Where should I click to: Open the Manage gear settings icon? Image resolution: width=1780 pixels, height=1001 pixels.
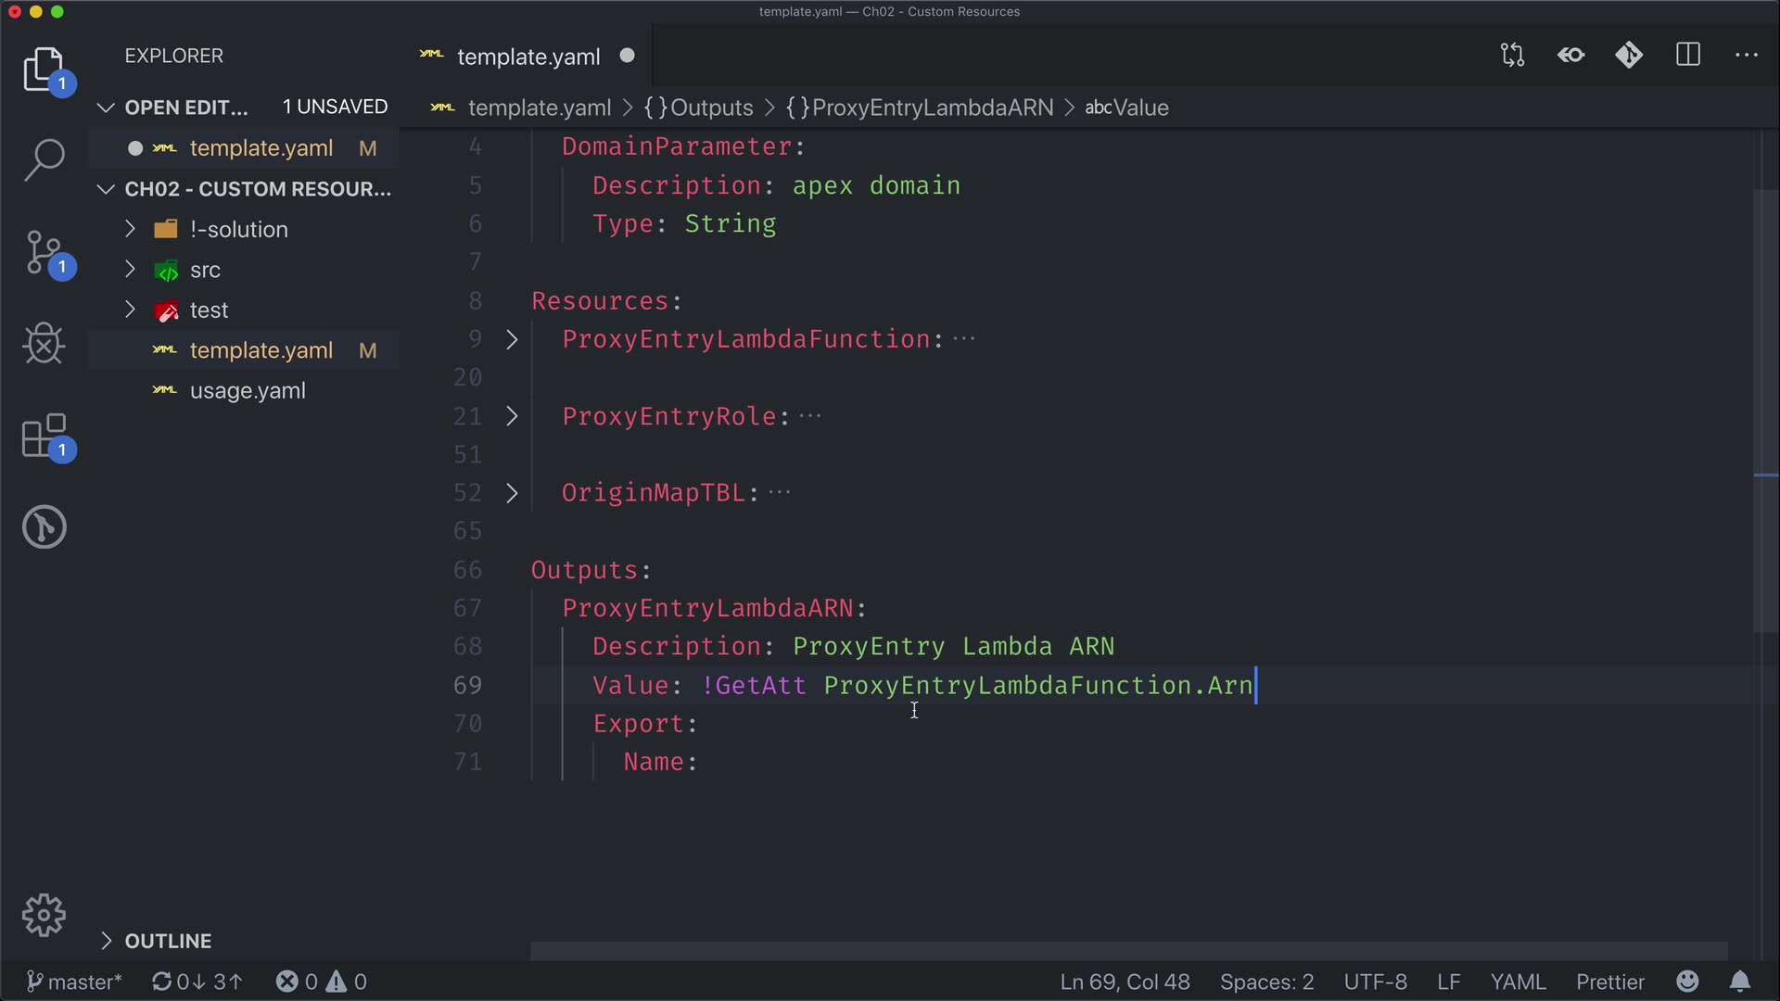(44, 916)
